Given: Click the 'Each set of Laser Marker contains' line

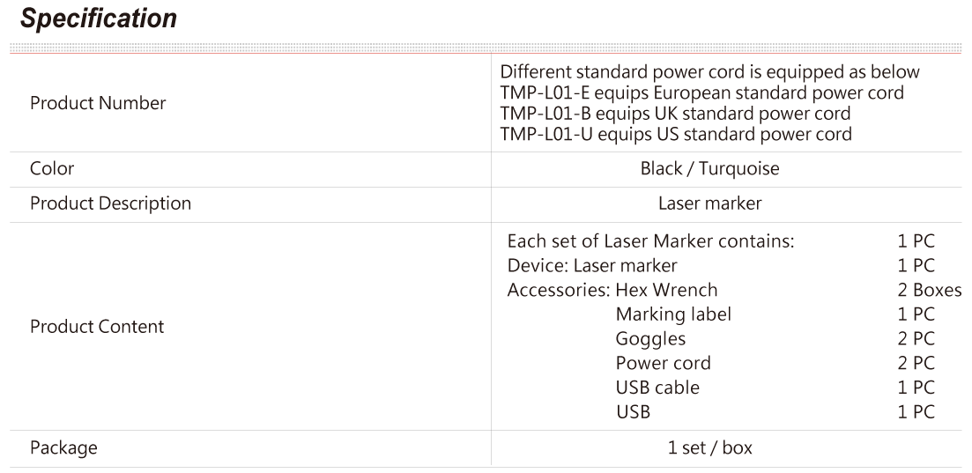Looking at the screenshot, I should [x=650, y=241].
